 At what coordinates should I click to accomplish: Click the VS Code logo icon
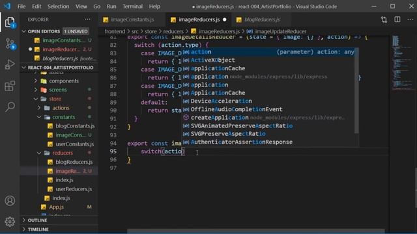pyautogui.click(x=7, y=6)
